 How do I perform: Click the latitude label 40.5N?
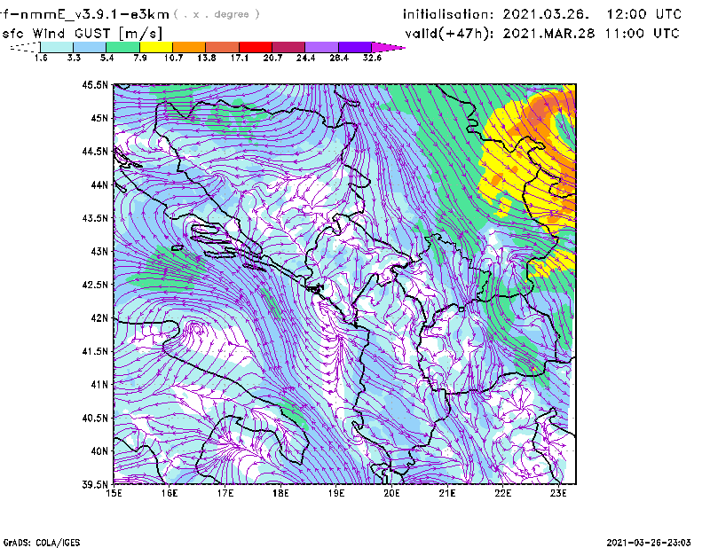coord(95,419)
